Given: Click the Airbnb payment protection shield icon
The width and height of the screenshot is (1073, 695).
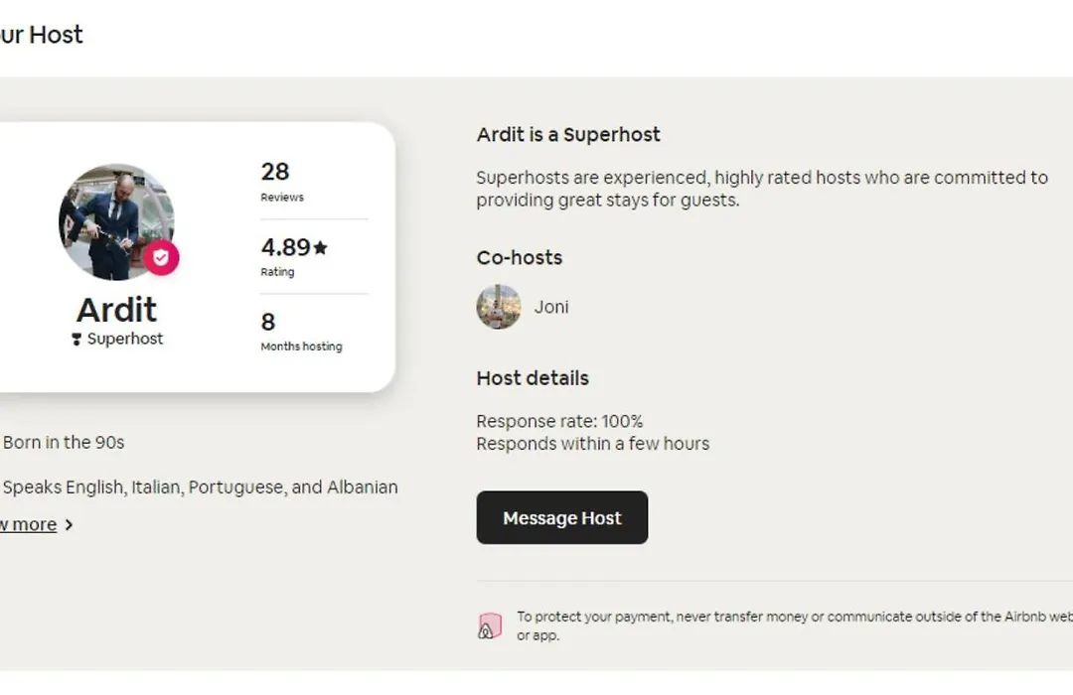Looking at the screenshot, I should click(x=489, y=625).
